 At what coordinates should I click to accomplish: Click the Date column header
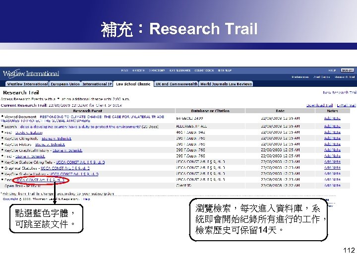280,111
